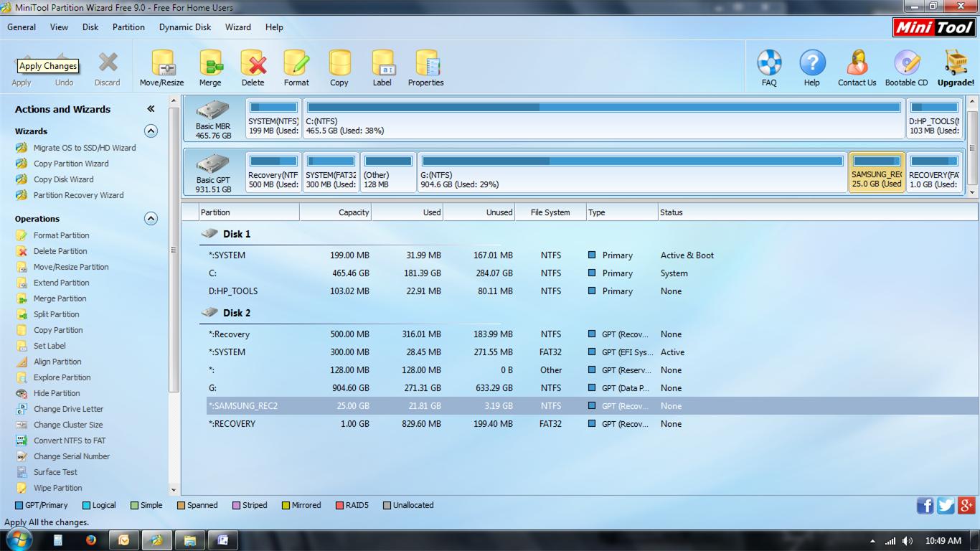Launch Migrate OS to SSD/HD Wizard
Screen dimensions: 980x551
coord(84,148)
